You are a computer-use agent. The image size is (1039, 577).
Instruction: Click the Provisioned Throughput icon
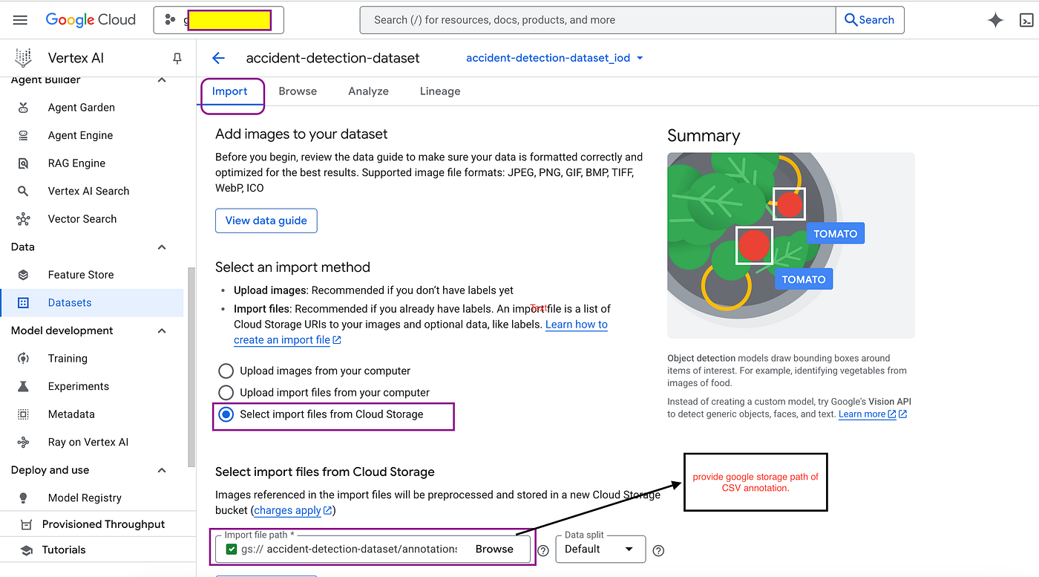[x=27, y=524]
